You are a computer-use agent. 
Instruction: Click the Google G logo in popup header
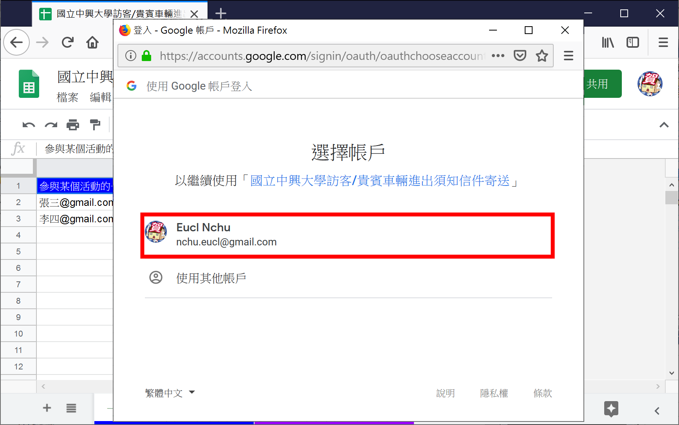pos(132,86)
